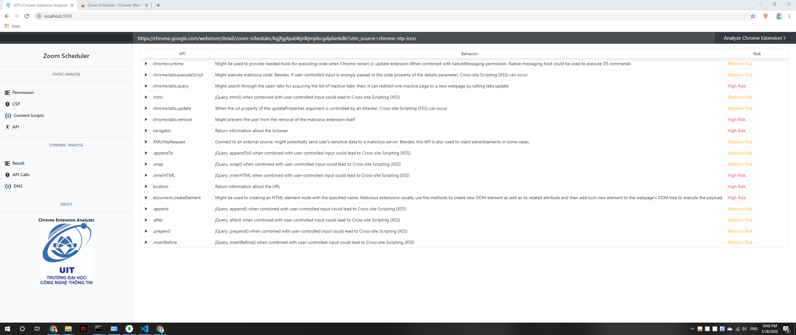Open Chrome three-dot menu
The image size is (796, 335).
click(x=789, y=16)
